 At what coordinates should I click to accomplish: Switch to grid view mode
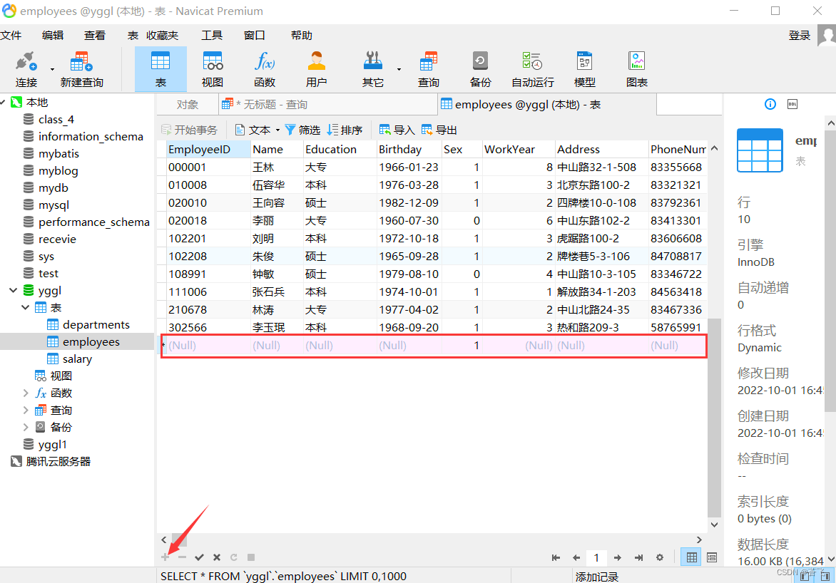(x=690, y=557)
